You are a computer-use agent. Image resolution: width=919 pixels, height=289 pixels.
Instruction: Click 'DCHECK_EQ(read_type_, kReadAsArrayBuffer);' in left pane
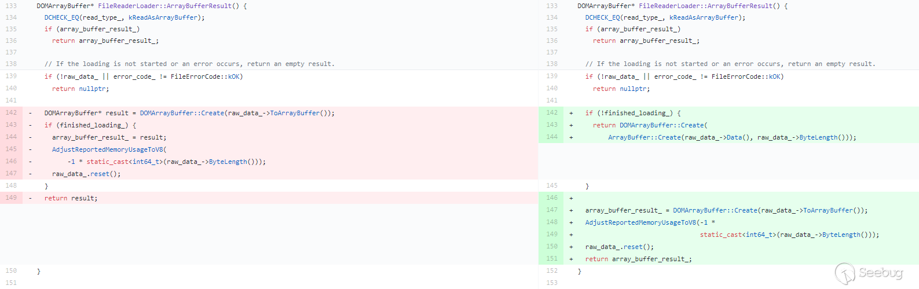tap(125, 17)
